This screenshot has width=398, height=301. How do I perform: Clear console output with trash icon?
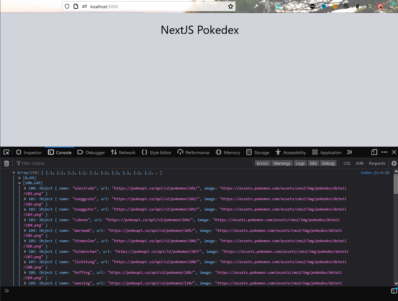click(x=6, y=163)
